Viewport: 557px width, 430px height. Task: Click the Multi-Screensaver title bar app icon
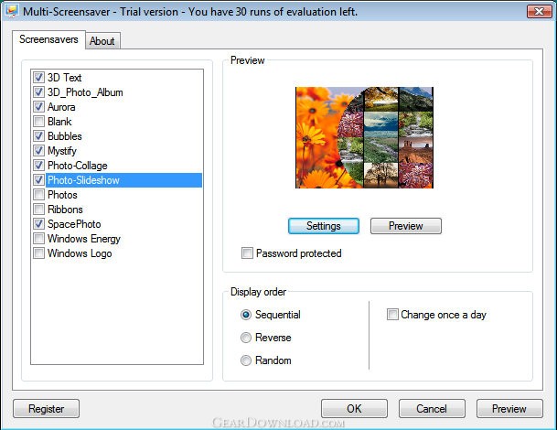[11, 11]
